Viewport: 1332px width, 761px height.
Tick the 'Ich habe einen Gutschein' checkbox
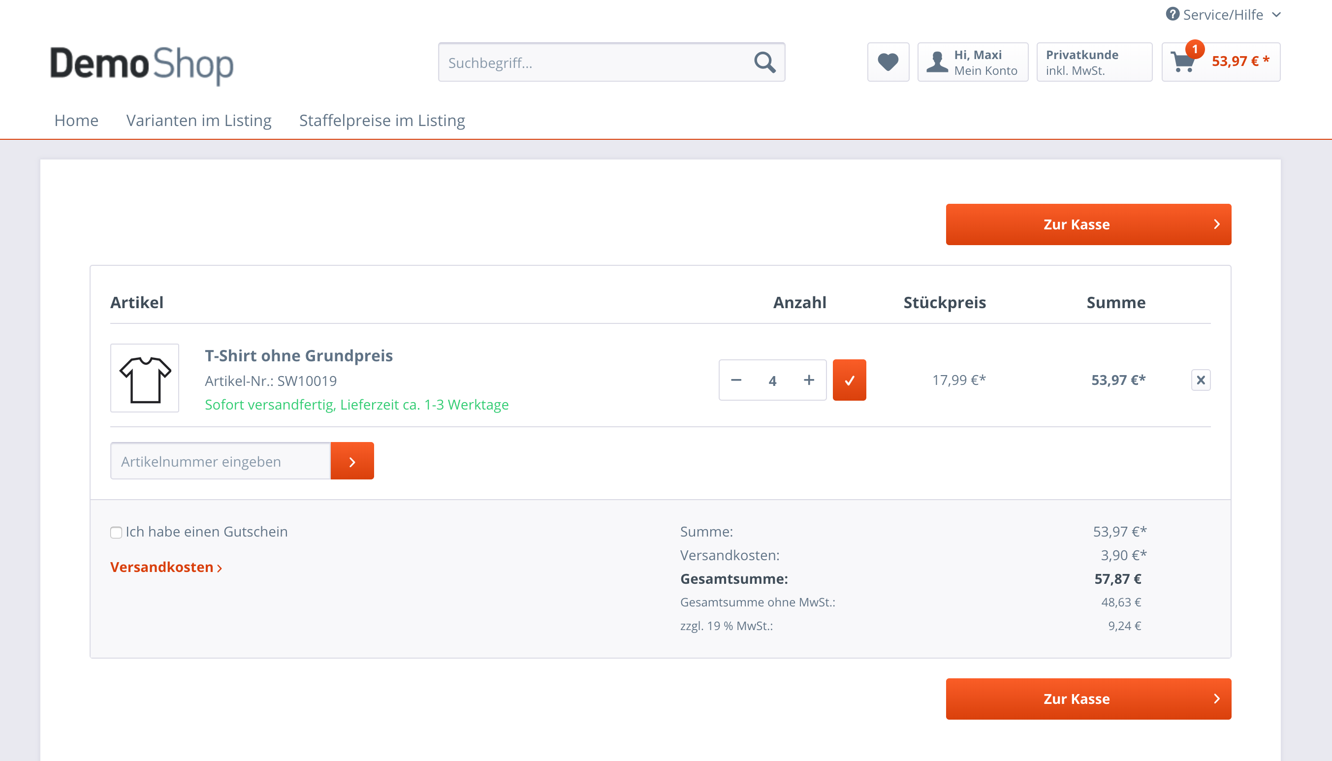116,533
